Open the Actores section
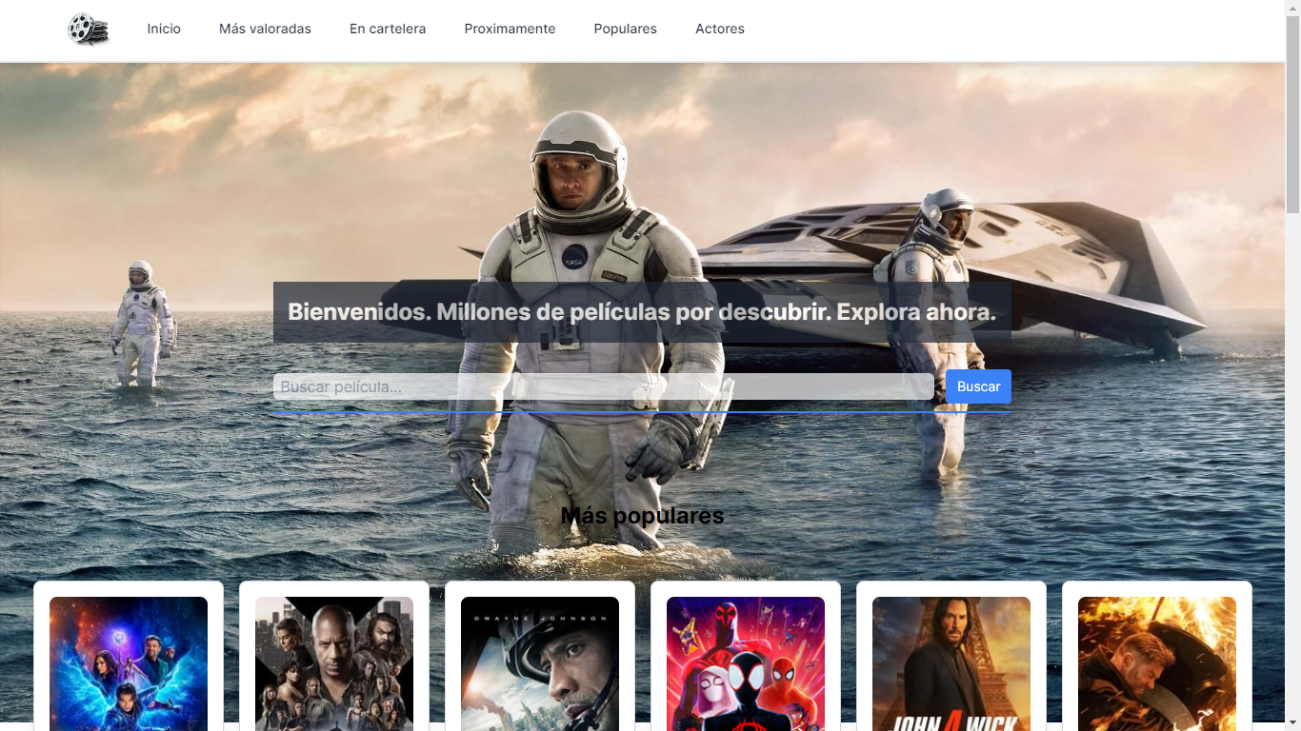The width and height of the screenshot is (1301, 731). tap(720, 29)
